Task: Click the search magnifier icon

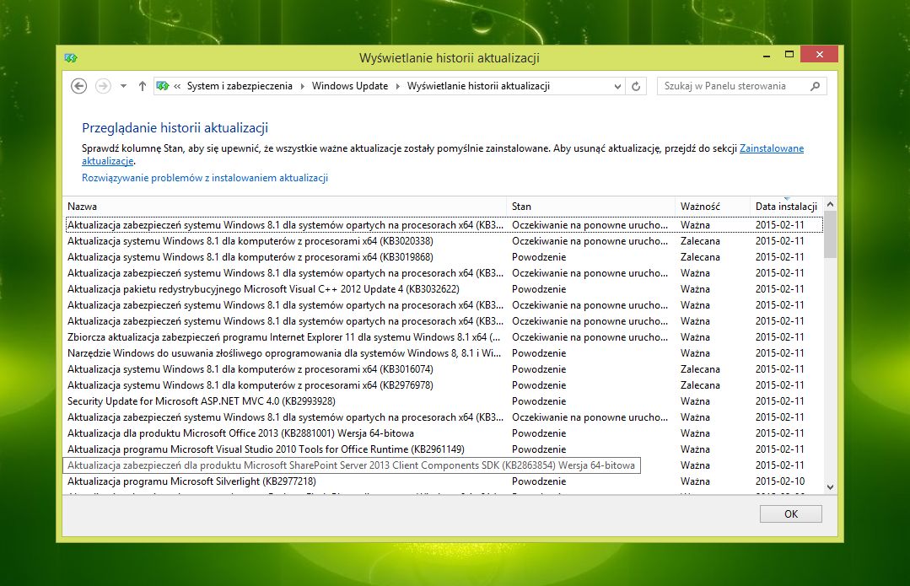Action: [815, 86]
